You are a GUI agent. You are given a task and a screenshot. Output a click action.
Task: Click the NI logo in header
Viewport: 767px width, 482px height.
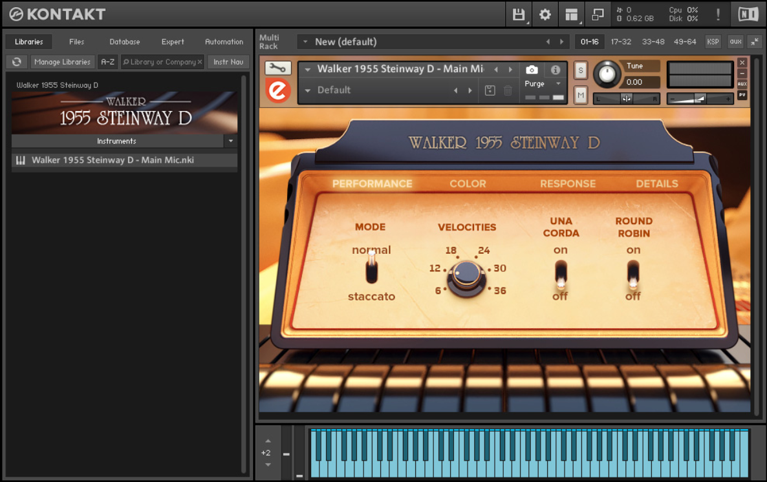748,15
